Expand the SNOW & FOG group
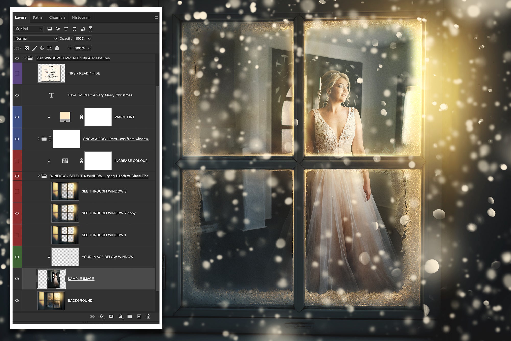This screenshot has height=341, width=511. coord(38,139)
